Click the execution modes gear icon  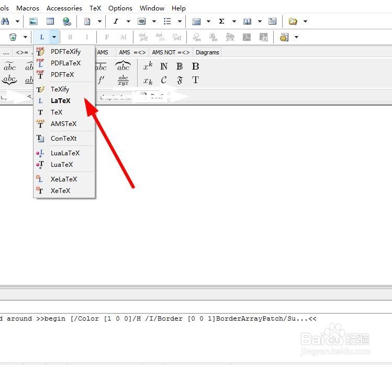click(284, 37)
